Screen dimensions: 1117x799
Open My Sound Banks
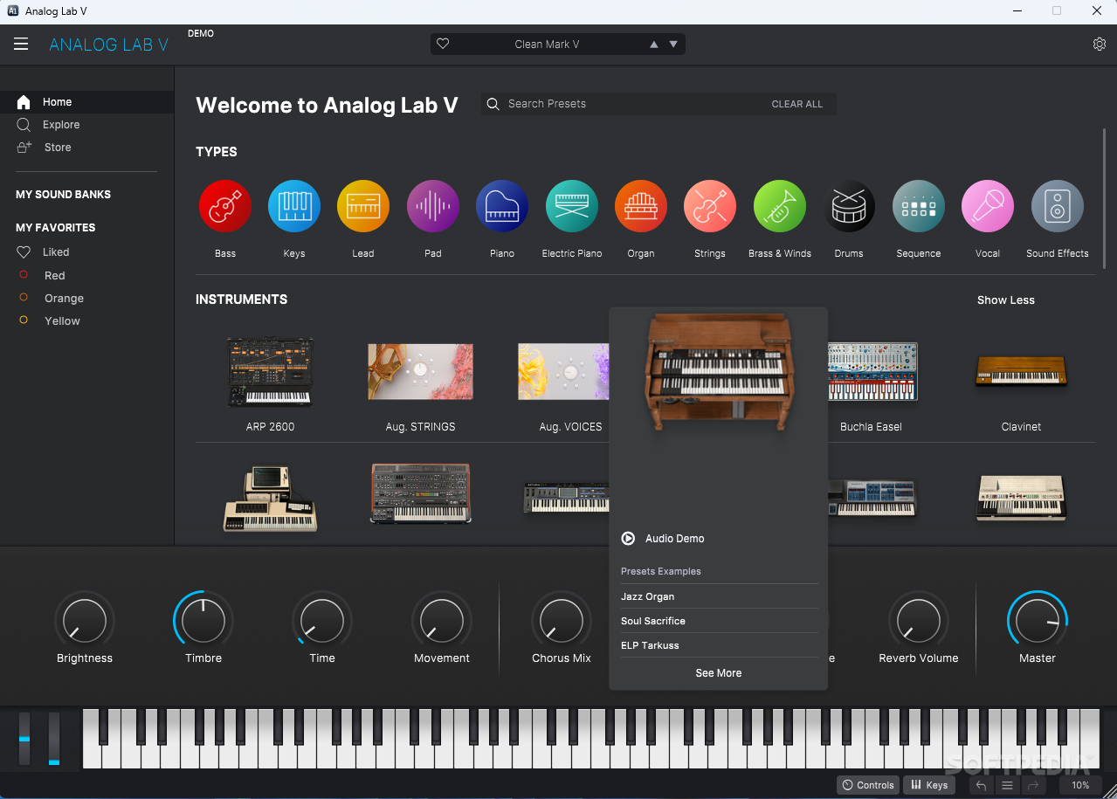click(x=63, y=195)
